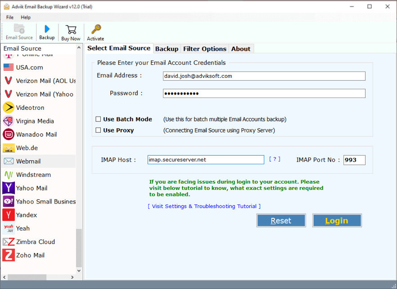
Task: Click the Activate key icon
Action: 95,32
